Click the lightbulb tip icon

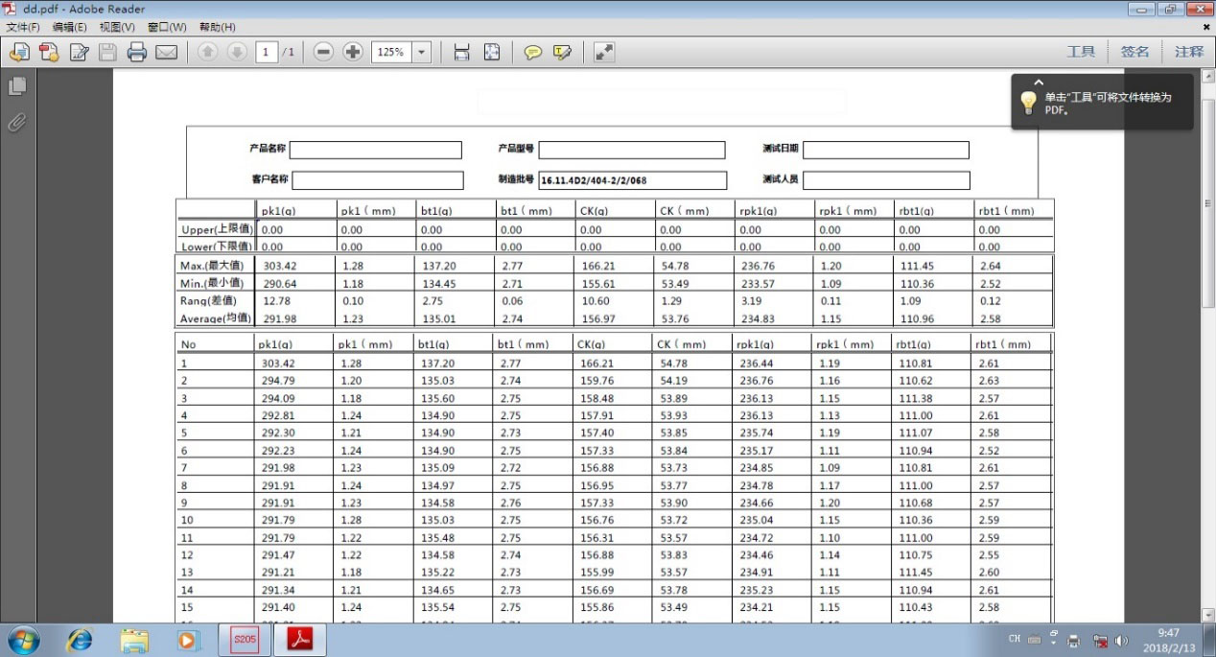1028,104
